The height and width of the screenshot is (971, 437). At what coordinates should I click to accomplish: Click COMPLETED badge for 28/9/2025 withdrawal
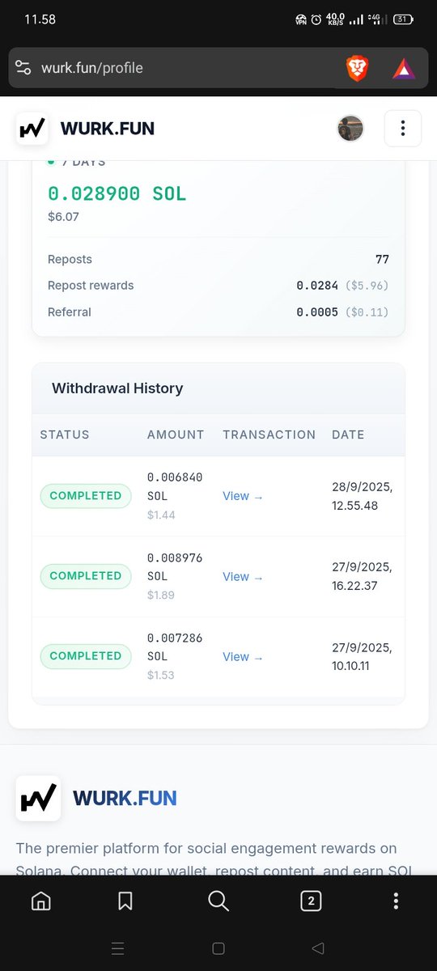click(86, 495)
